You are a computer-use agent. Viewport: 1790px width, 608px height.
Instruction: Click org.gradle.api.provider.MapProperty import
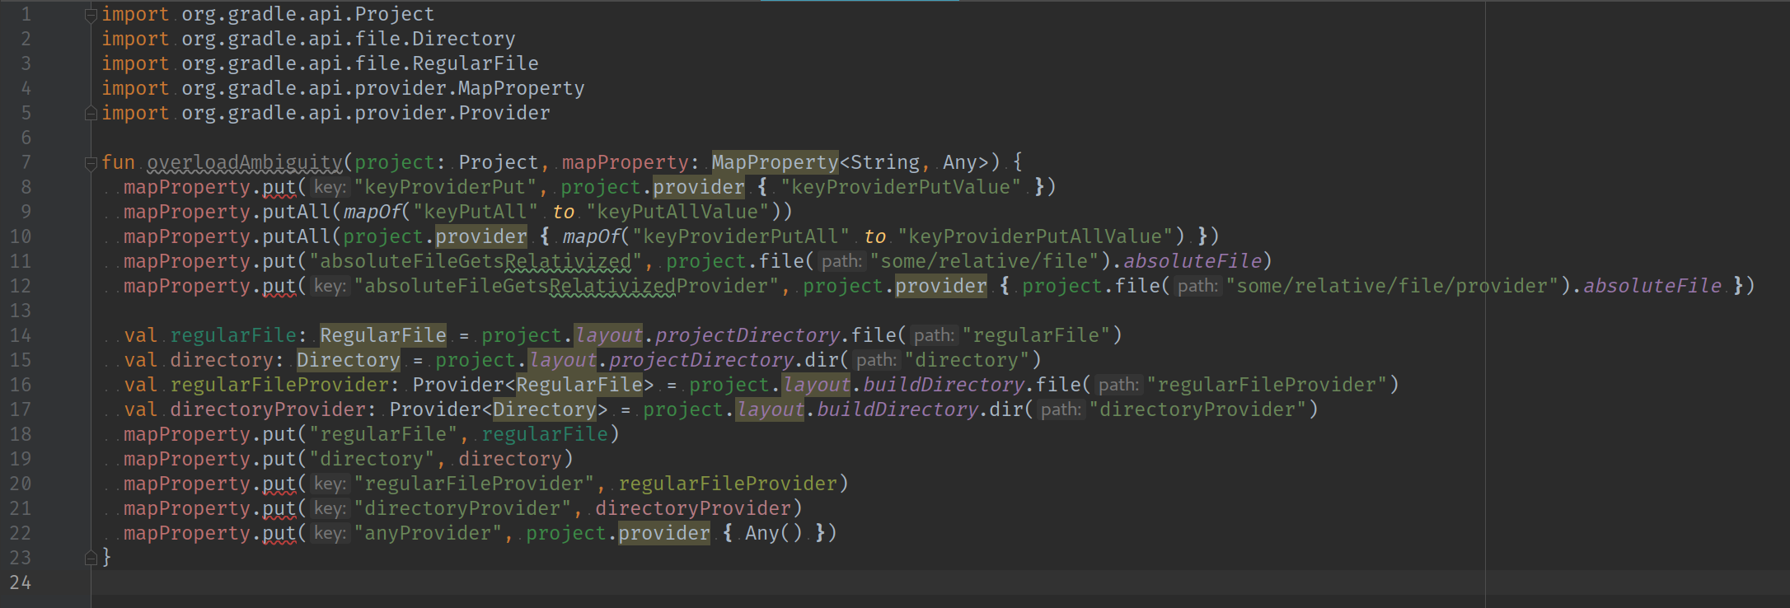click(382, 88)
